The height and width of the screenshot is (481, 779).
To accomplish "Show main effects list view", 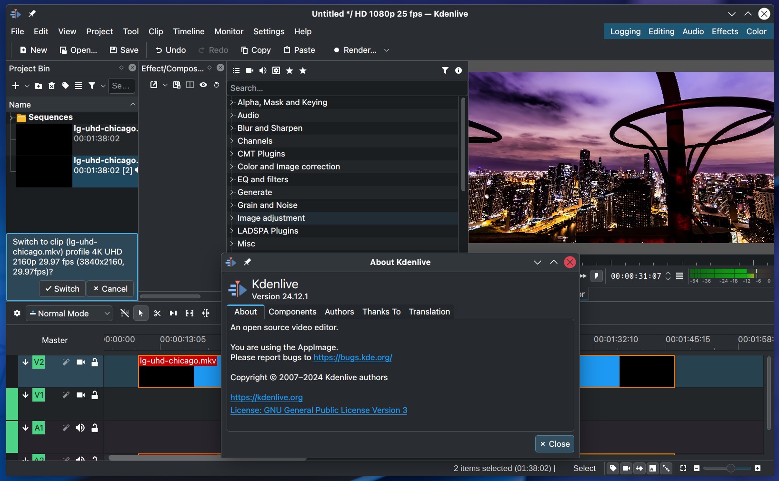I will tap(236, 70).
